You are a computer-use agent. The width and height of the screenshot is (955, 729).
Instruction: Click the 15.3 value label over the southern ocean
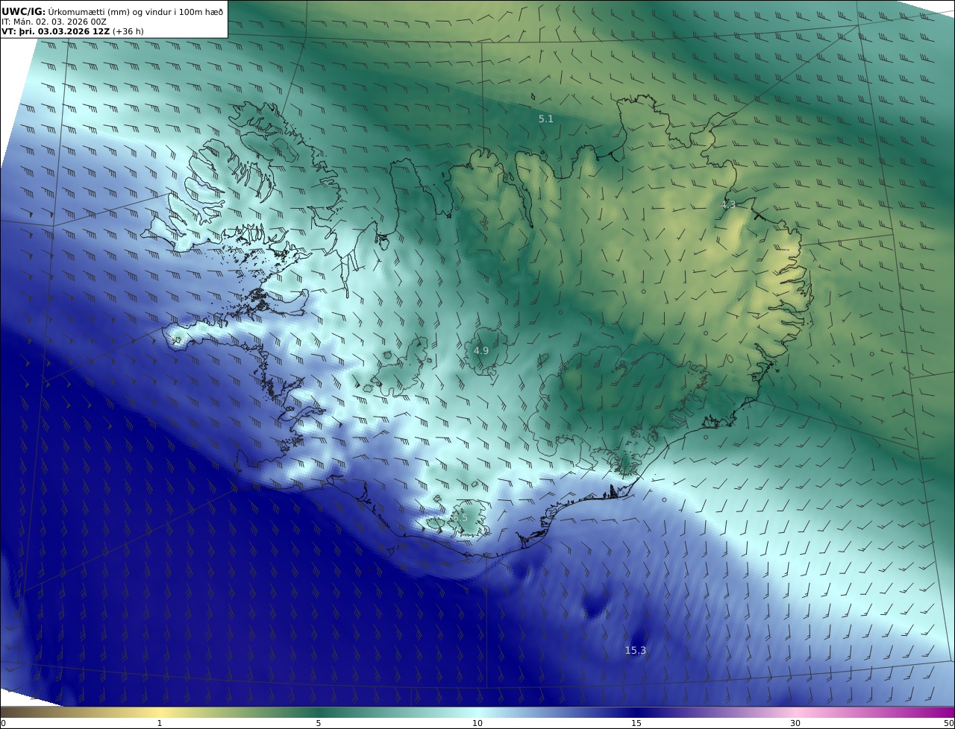pyautogui.click(x=635, y=650)
